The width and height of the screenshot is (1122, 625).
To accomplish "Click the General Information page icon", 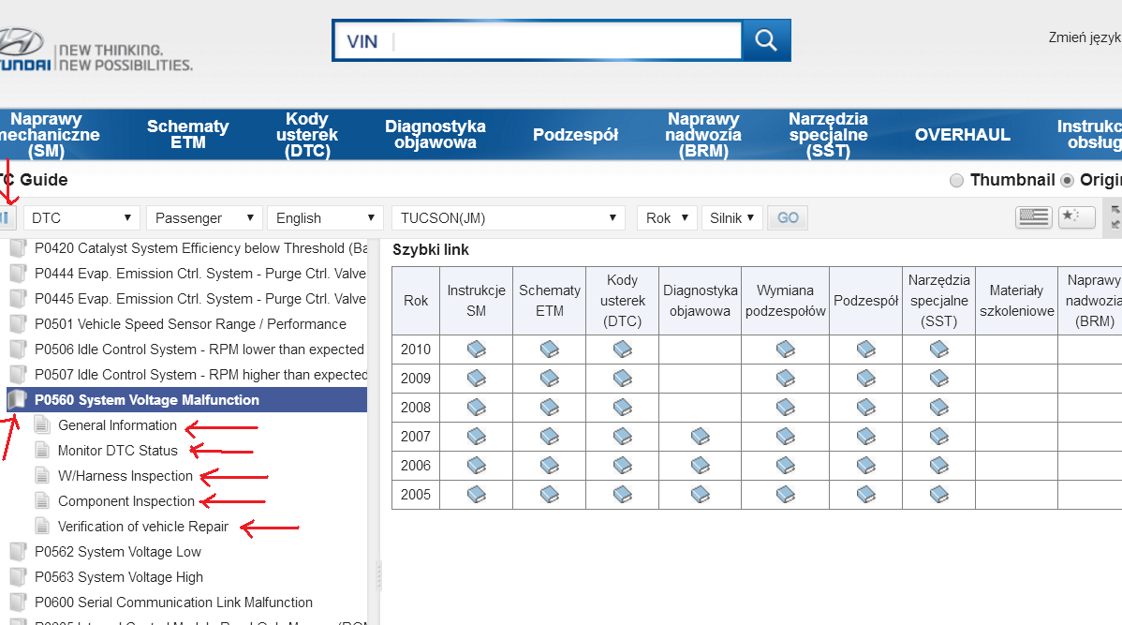I will coord(42,425).
